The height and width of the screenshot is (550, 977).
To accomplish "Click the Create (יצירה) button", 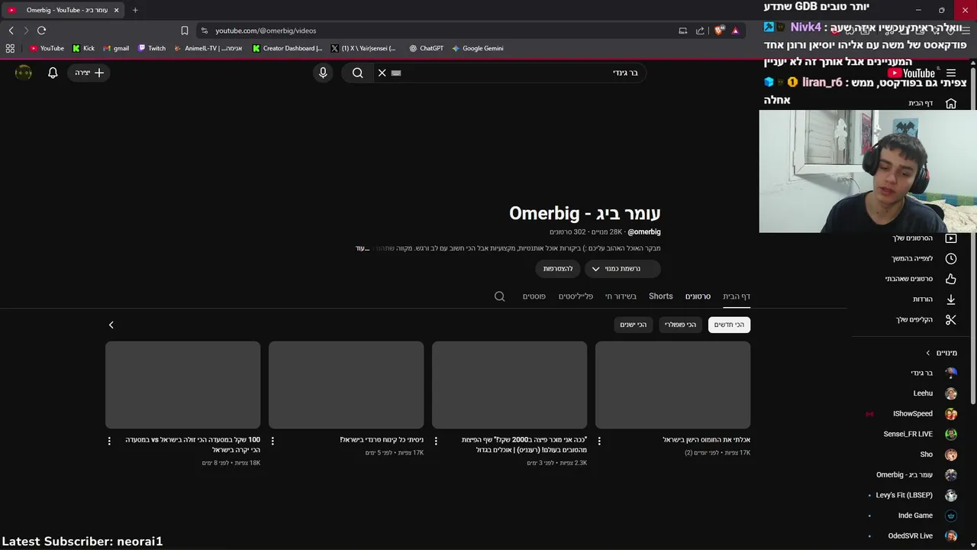I will tap(89, 73).
